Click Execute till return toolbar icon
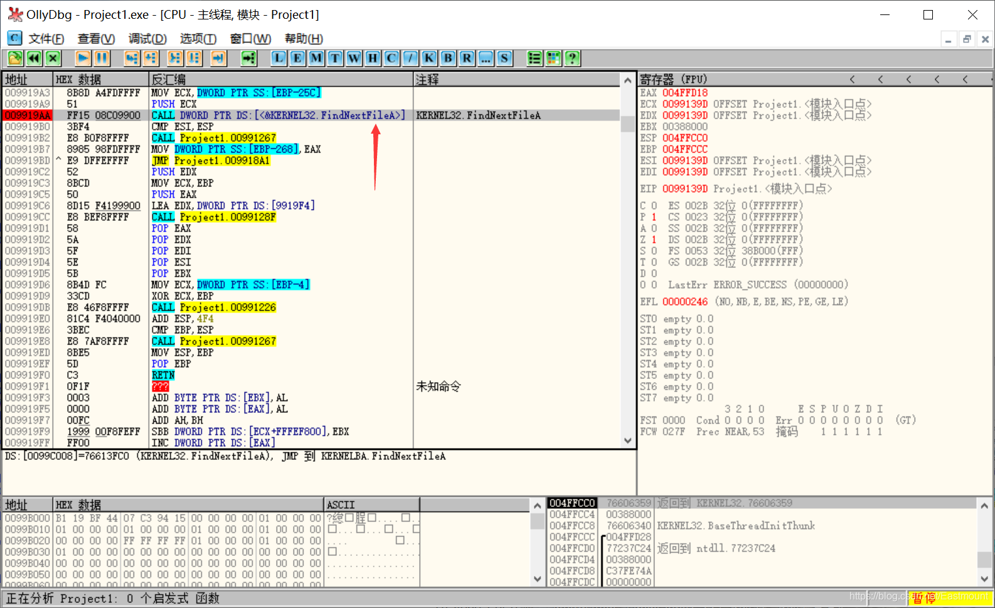 pyautogui.click(x=218, y=58)
